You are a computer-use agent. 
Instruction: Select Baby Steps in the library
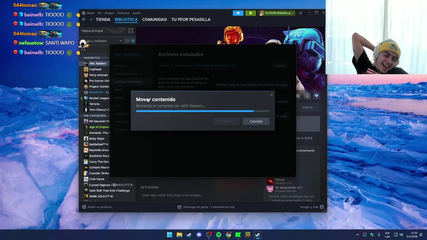(96, 139)
